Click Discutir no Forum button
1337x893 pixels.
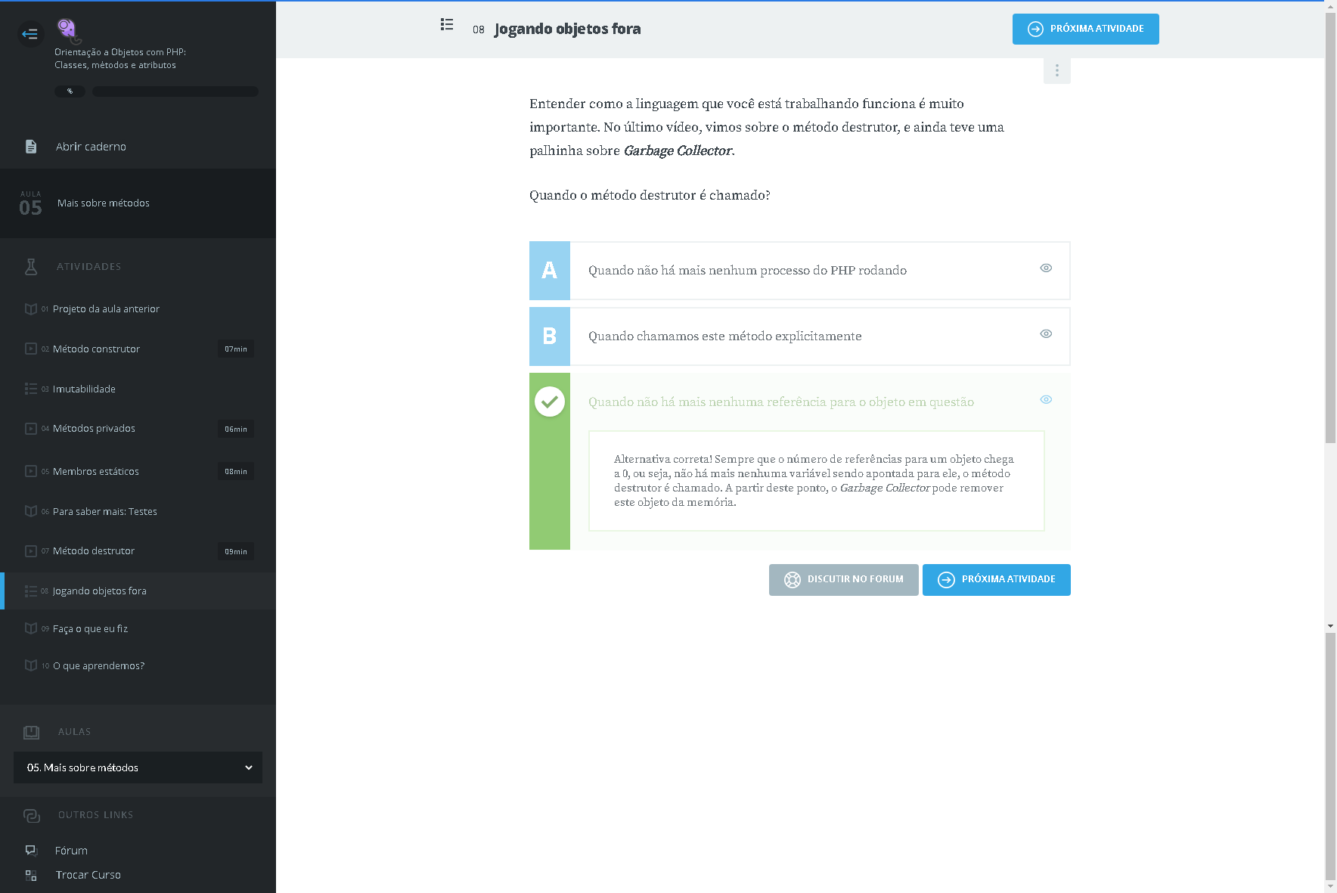click(843, 580)
